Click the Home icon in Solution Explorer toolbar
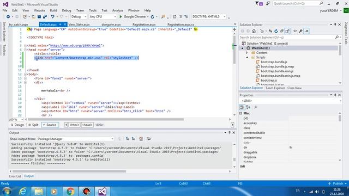 coord(254,31)
